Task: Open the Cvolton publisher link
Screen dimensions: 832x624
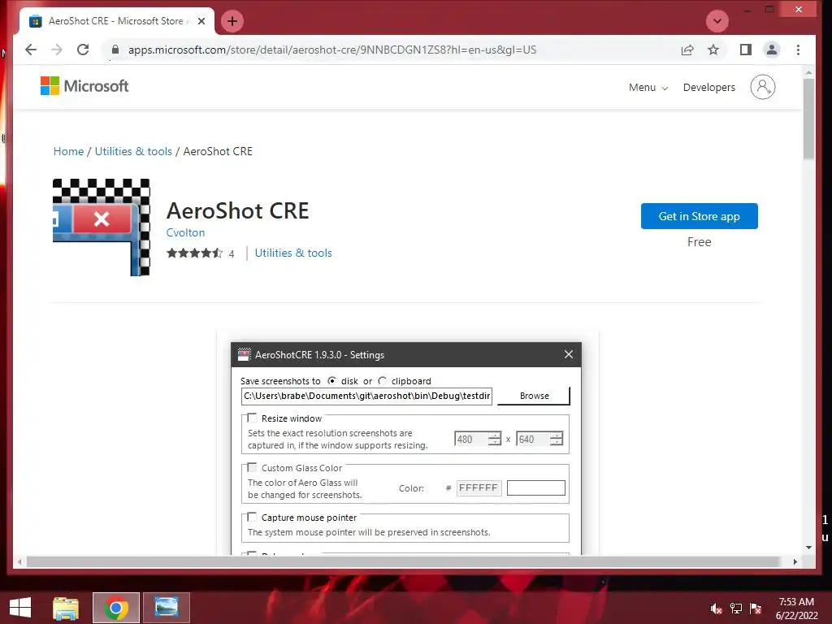Action: [x=185, y=232]
